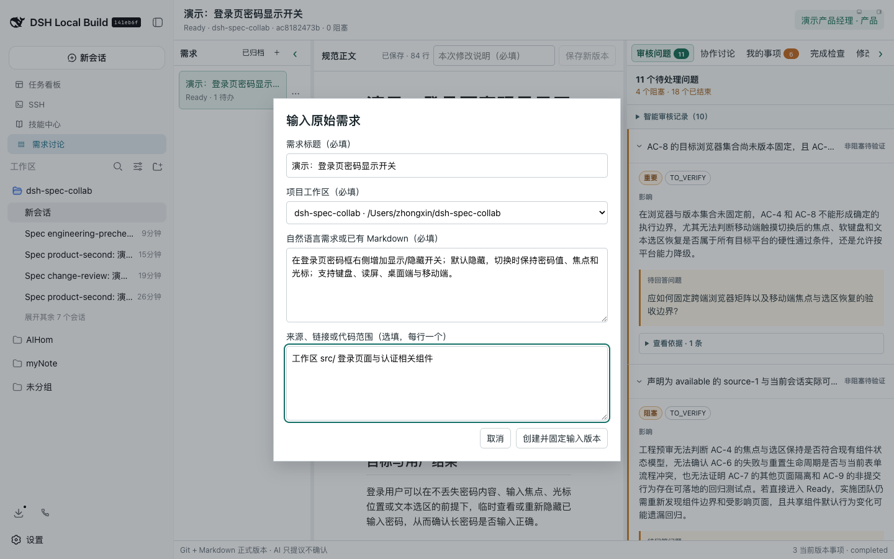
Task: Open the Spec engineering-preche... conversation
Action: 87,234
